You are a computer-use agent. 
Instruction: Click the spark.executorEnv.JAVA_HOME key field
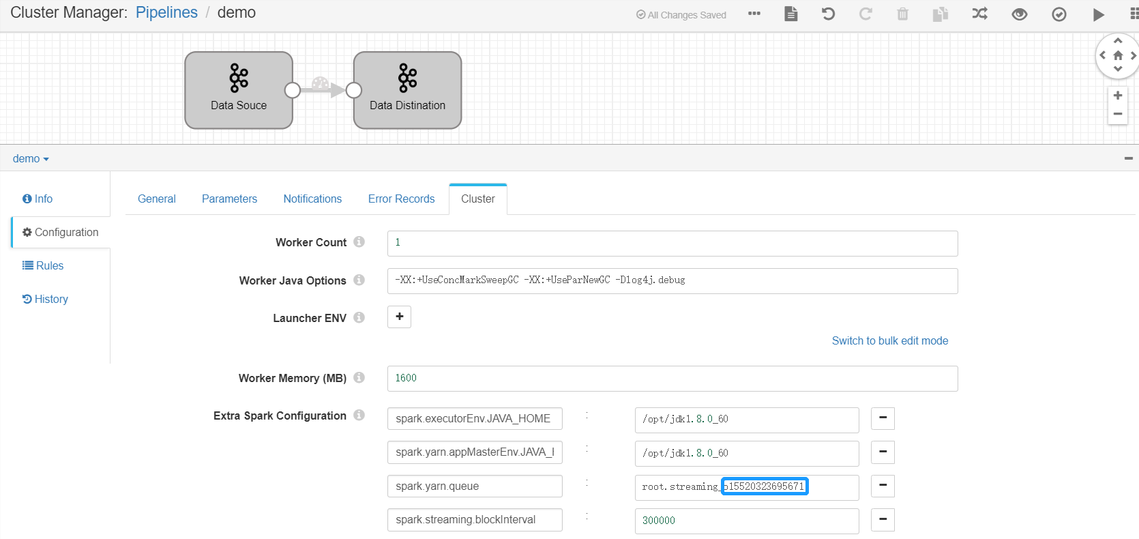coord(475,418)
